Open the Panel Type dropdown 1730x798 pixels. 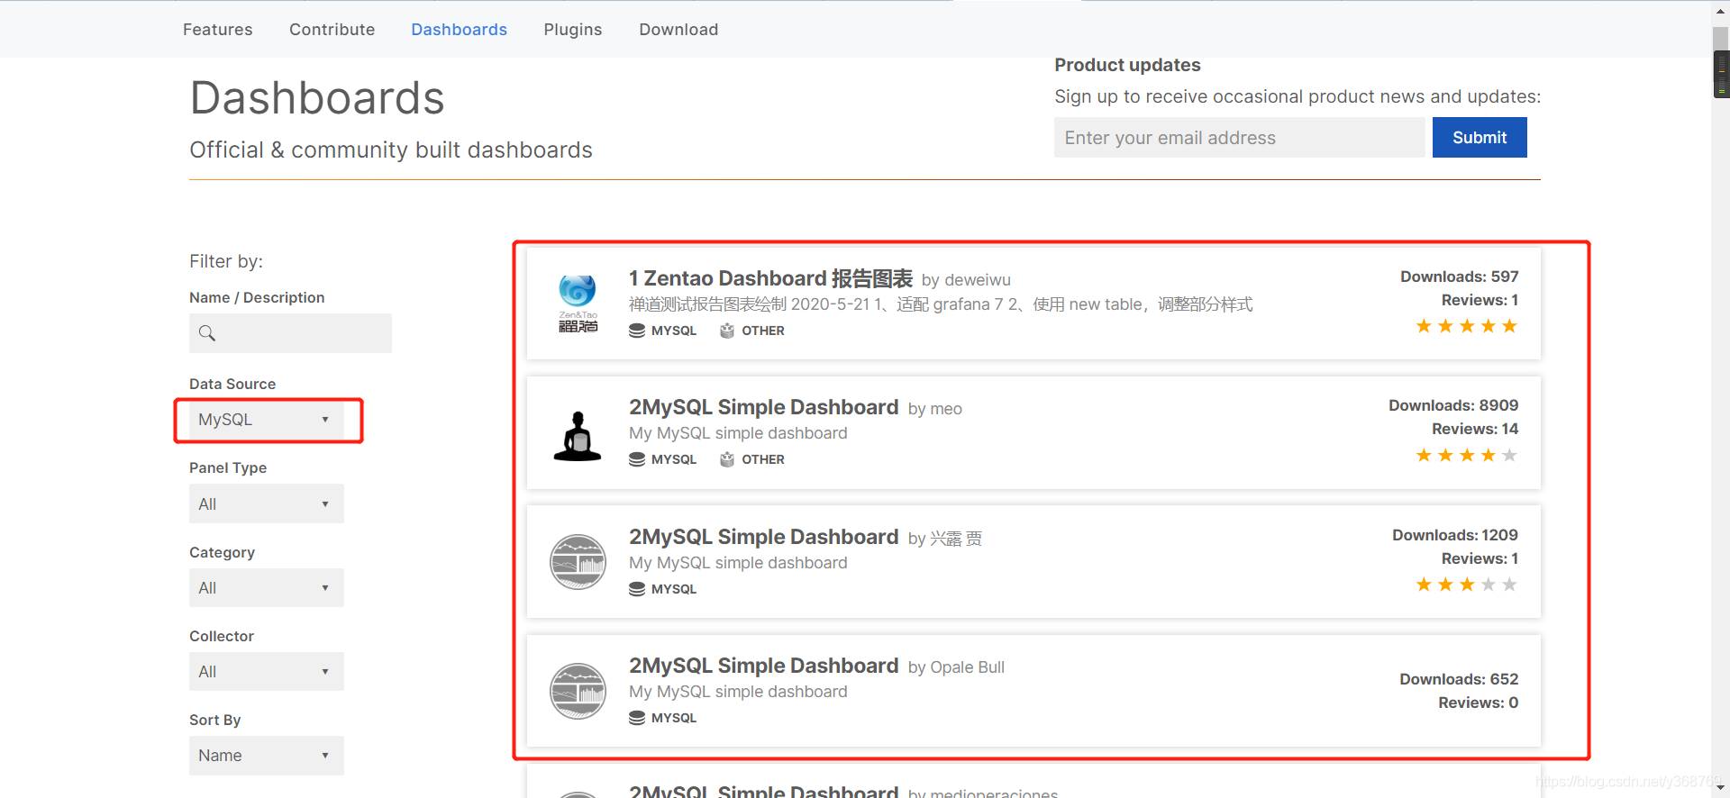coord(267,504)
